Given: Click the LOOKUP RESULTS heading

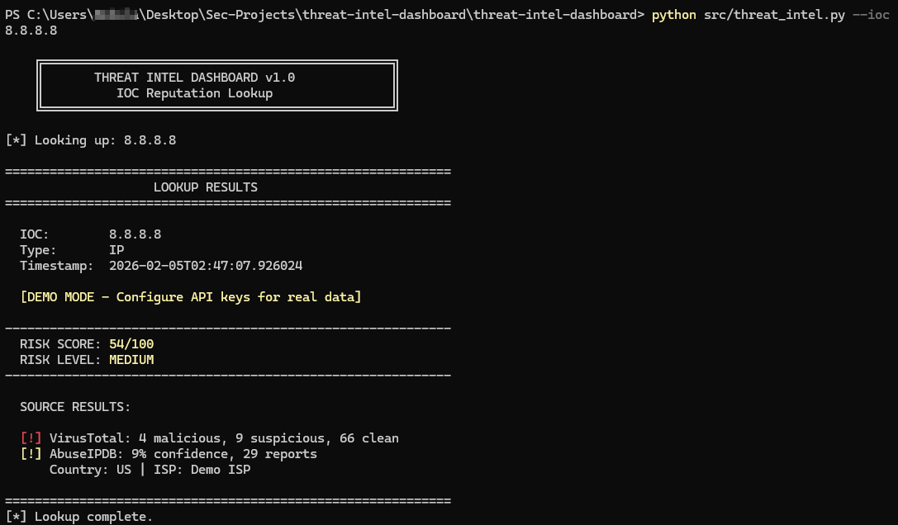Looking at the screenshot, I should coord(206,187).
